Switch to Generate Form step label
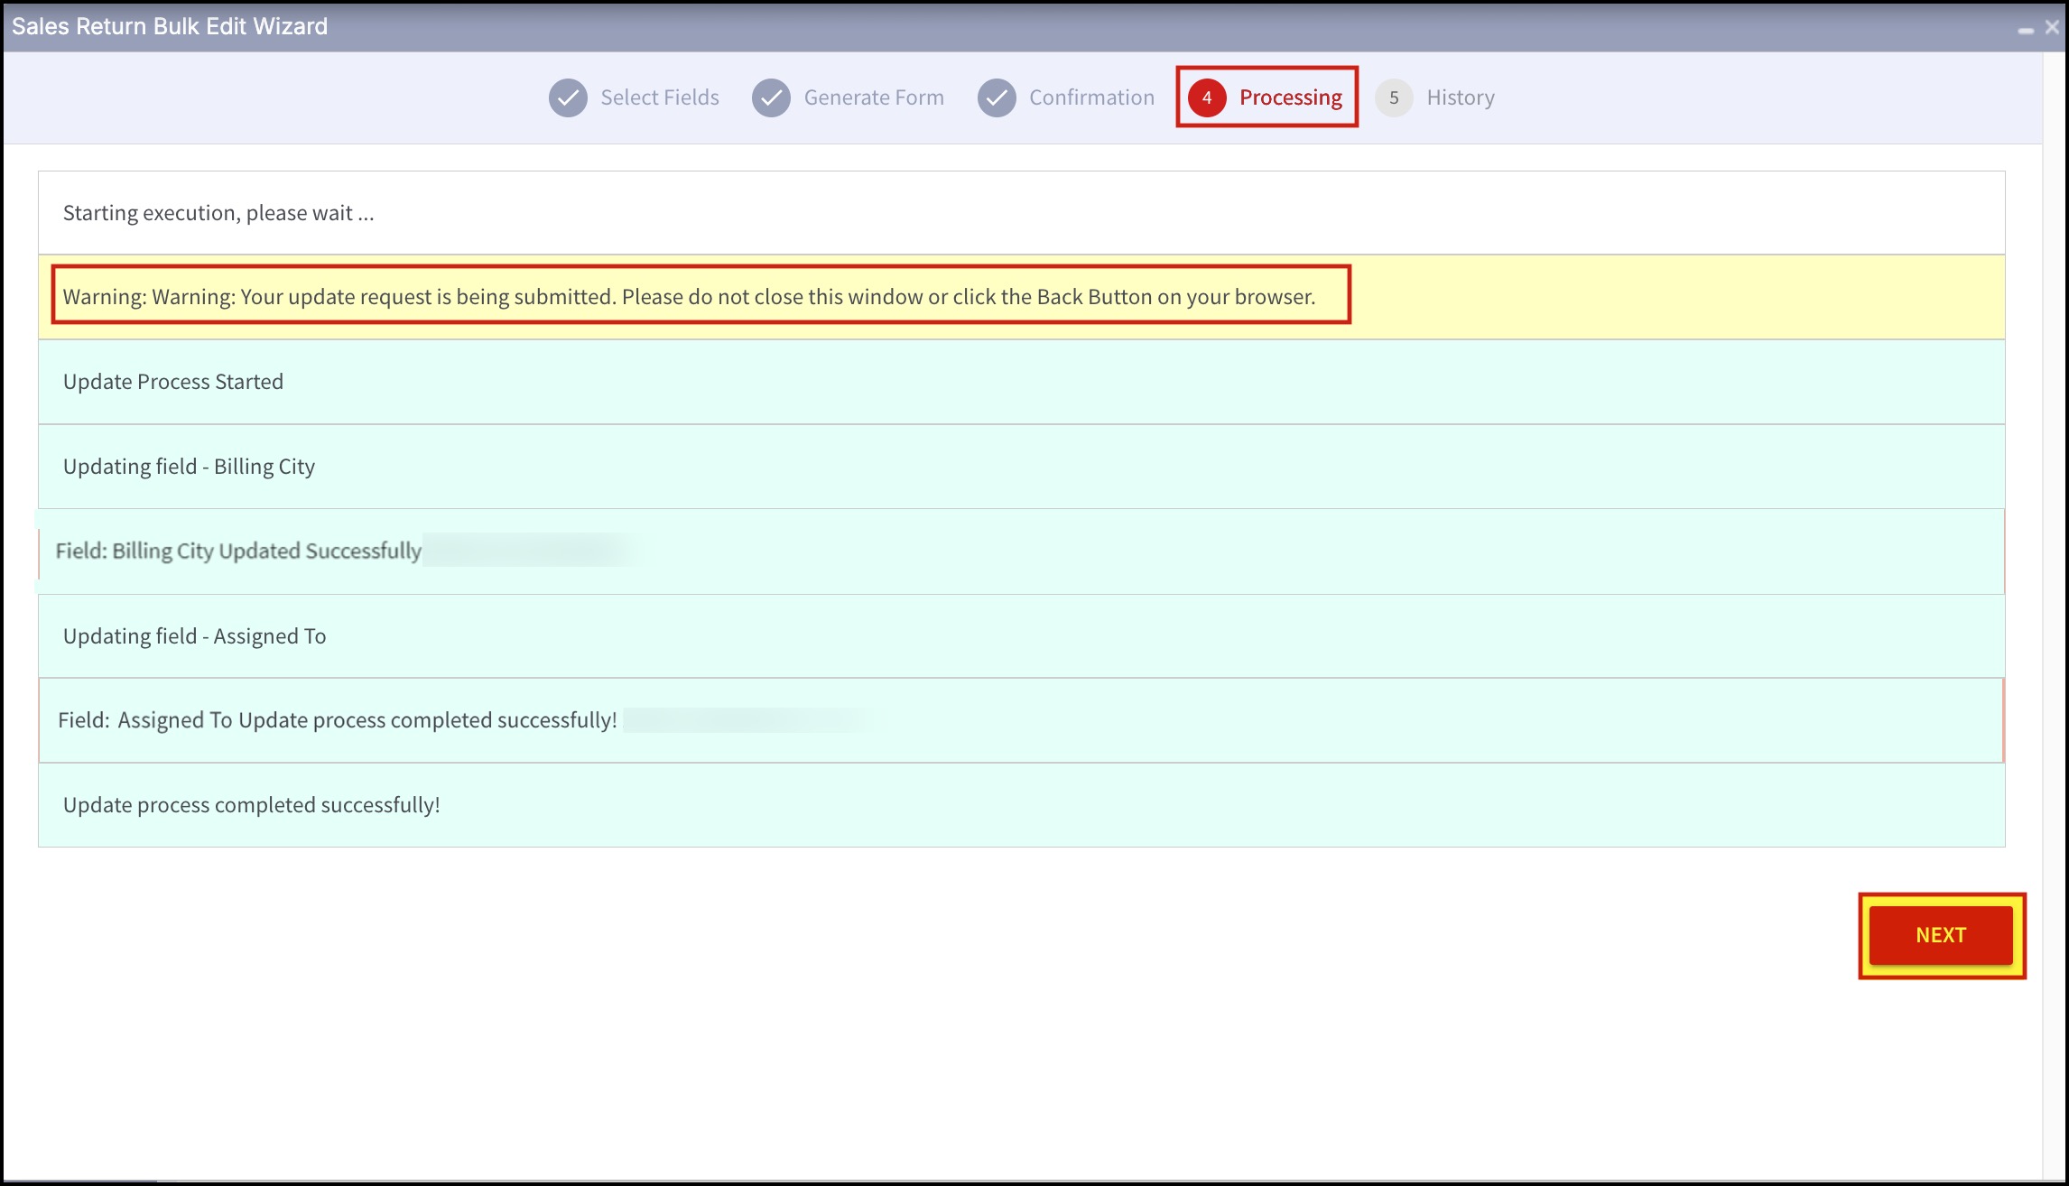 click(x=873, y=97)
